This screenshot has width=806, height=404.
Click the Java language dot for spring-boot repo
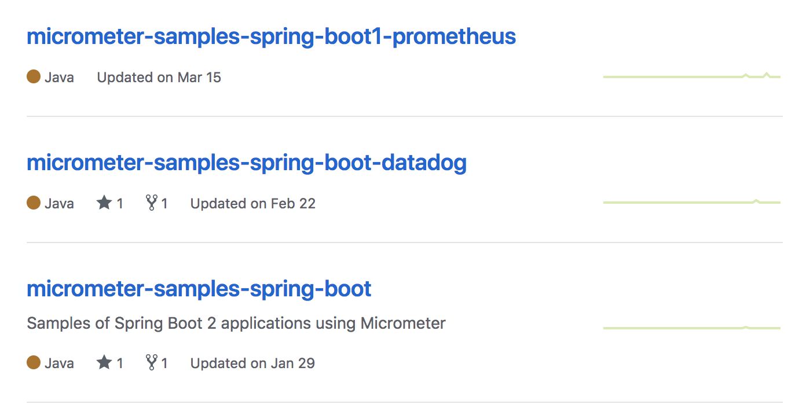[34, 362]
